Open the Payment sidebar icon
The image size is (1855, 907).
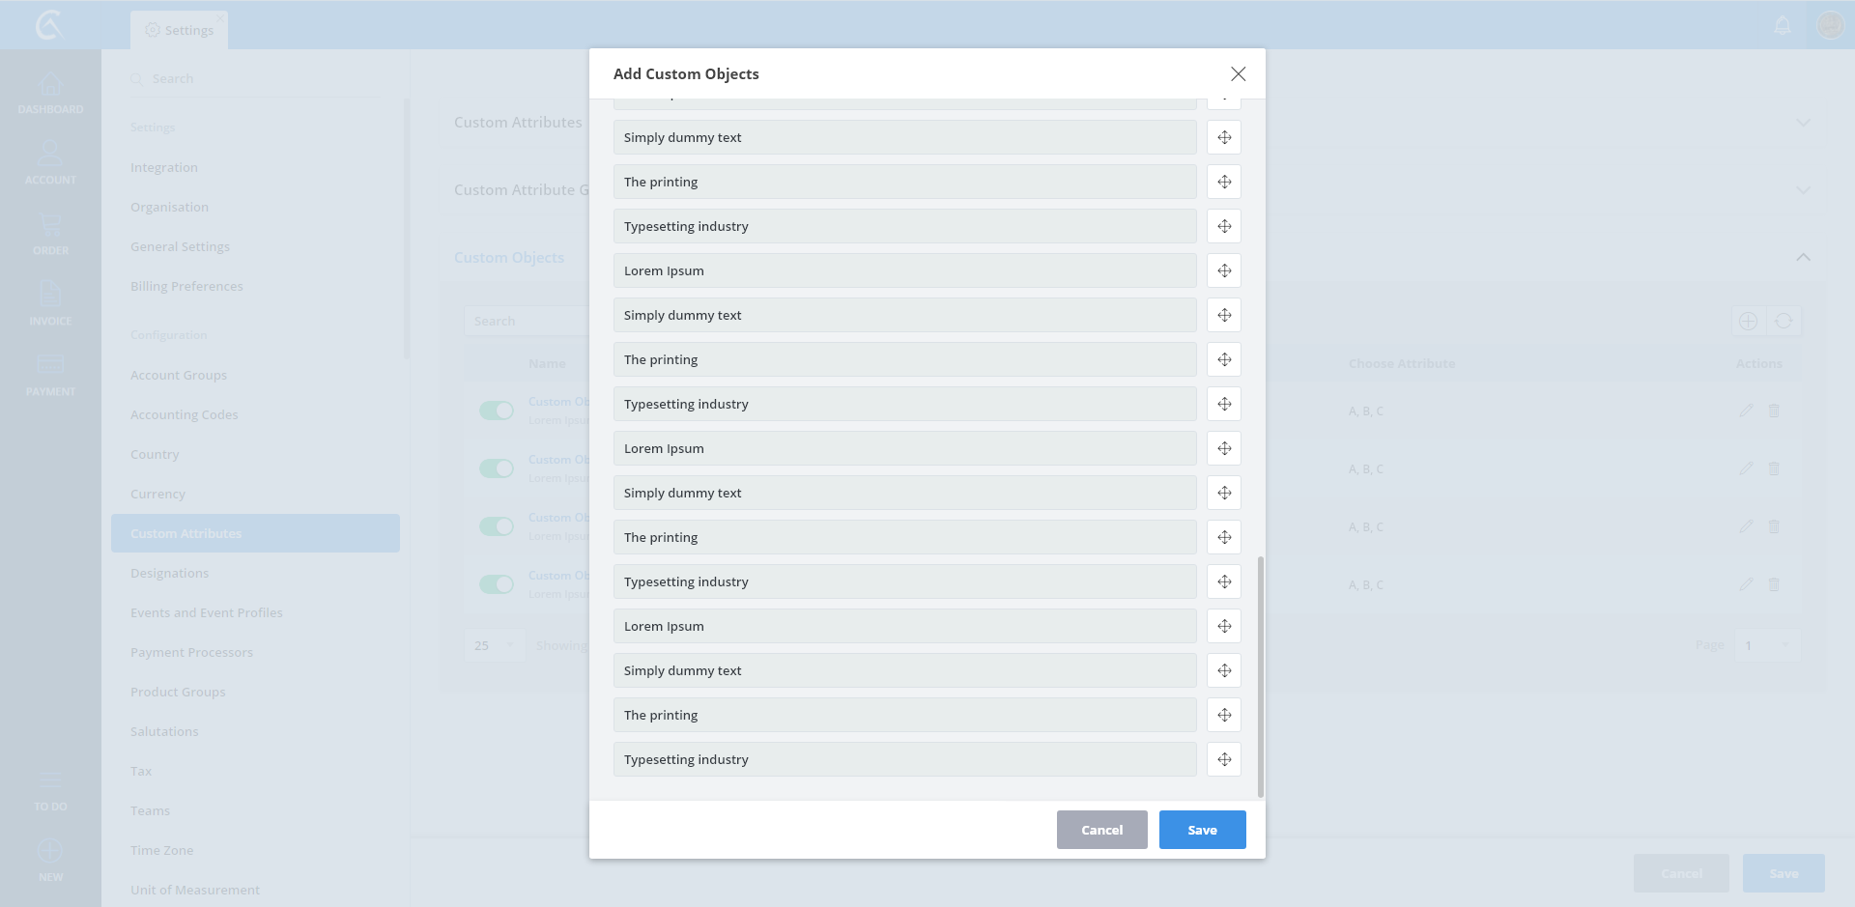pyautogui.click(x=50, y=374)
